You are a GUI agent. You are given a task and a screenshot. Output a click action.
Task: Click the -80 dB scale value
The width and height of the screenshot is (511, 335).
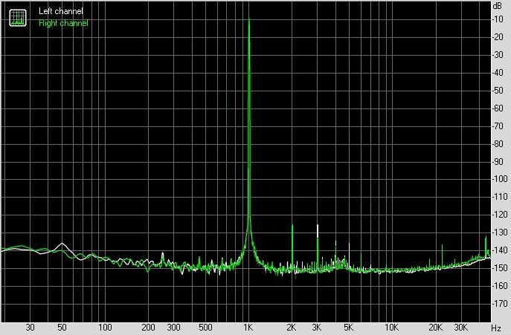pyautogui.click(x=498, y=143)
